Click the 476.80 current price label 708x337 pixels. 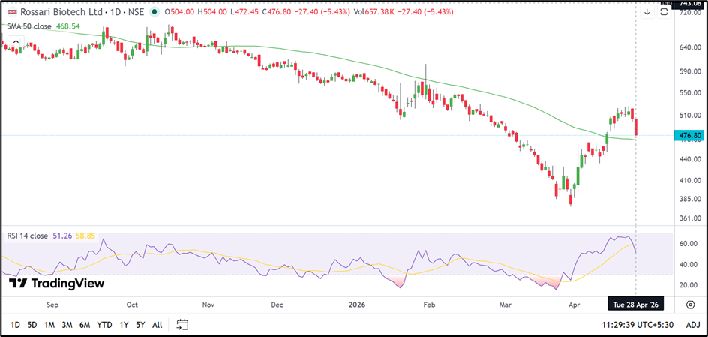pyautogui.click(x=688, y=136)
